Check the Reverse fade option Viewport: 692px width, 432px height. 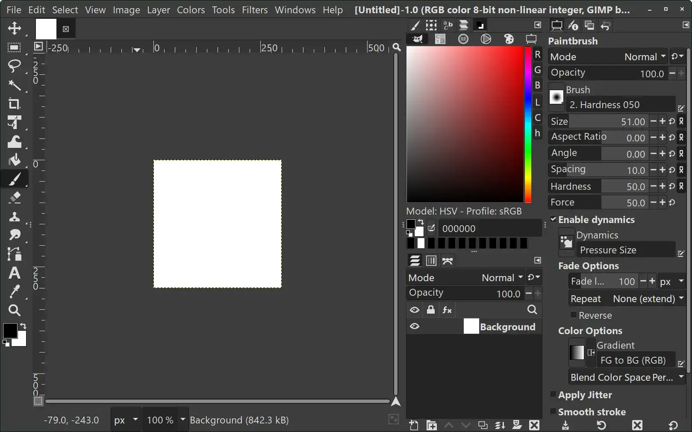(574, 315)
